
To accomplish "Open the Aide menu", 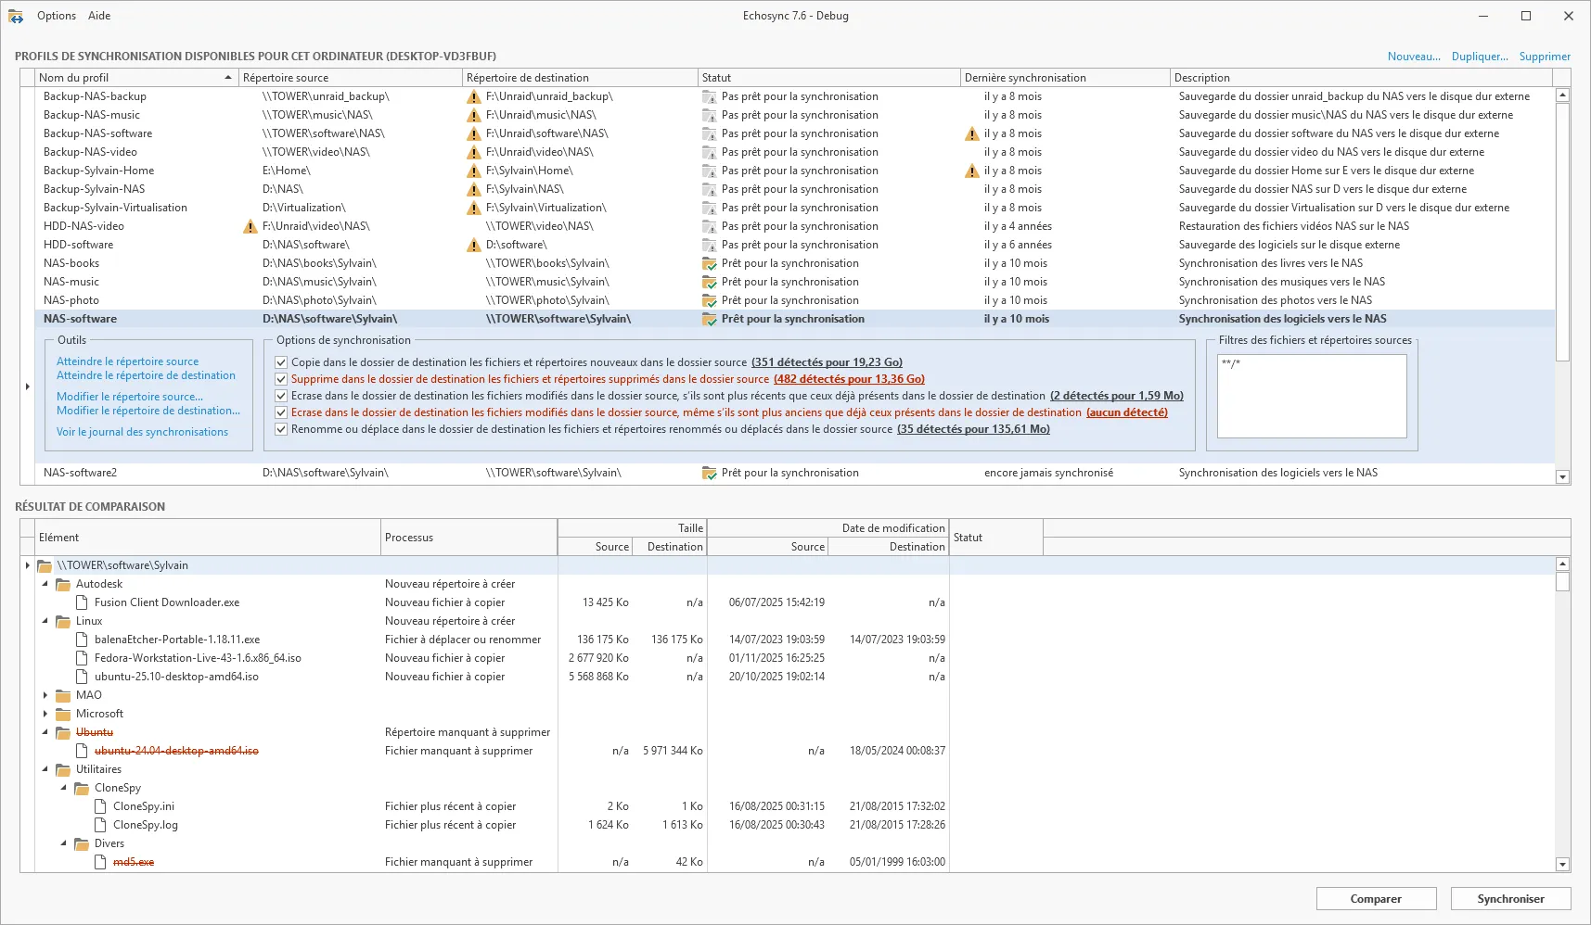I will (98, 15).
